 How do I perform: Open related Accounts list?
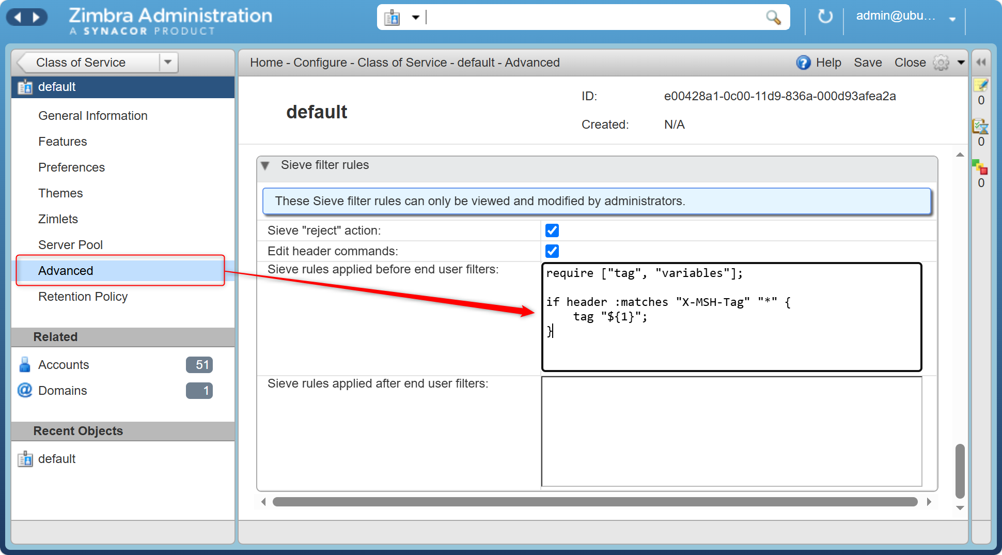pos(64,365)
